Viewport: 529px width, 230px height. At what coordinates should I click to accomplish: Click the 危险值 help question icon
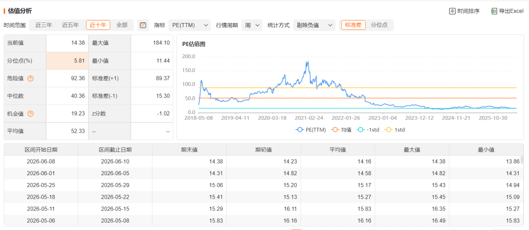pos(30,79)
